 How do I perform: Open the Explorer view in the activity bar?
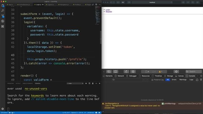(x=3, y=5)
